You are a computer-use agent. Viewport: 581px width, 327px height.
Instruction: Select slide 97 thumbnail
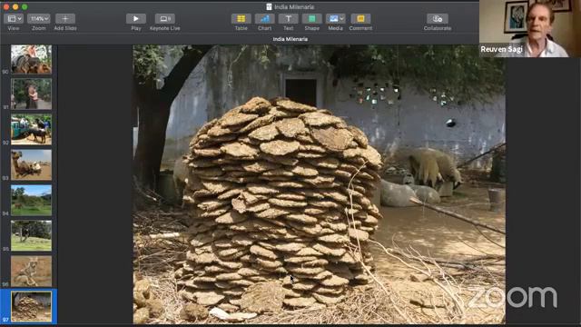point(31,307)
